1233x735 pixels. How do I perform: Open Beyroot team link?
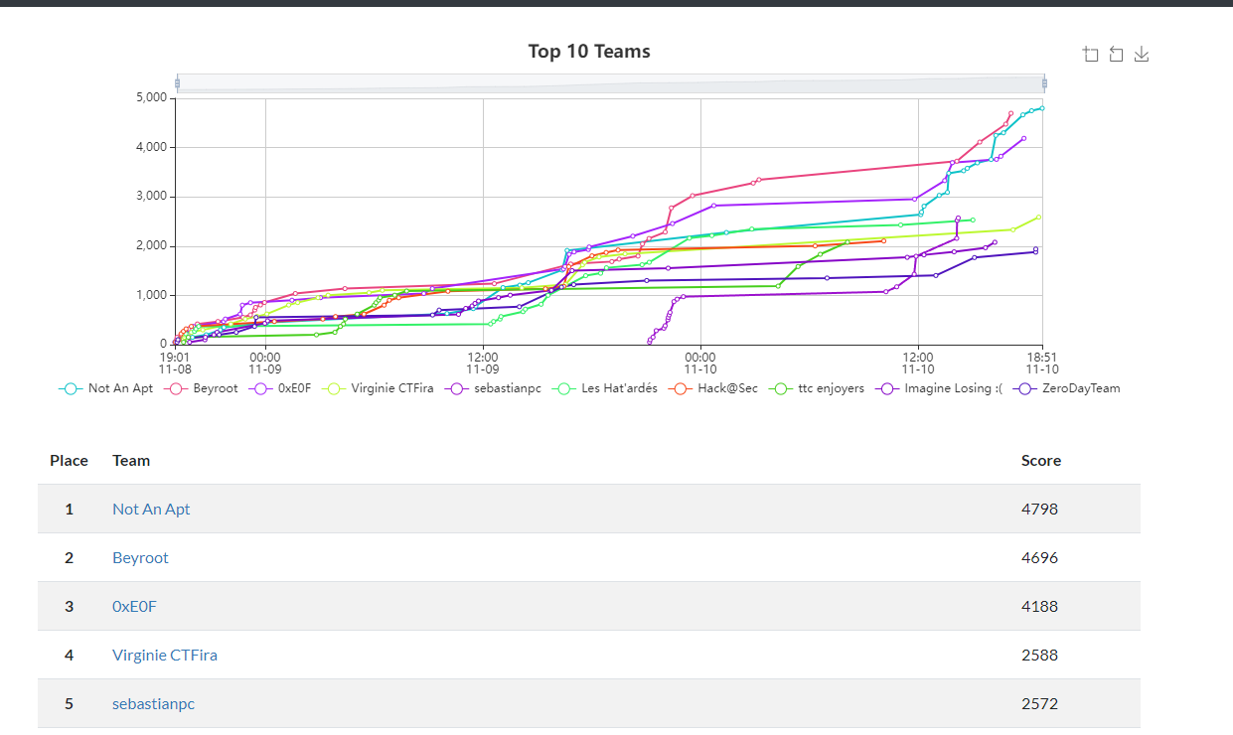140,557
